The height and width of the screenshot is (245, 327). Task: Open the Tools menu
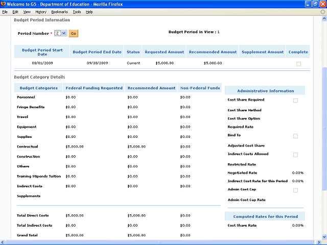click(x=77, y=11)
